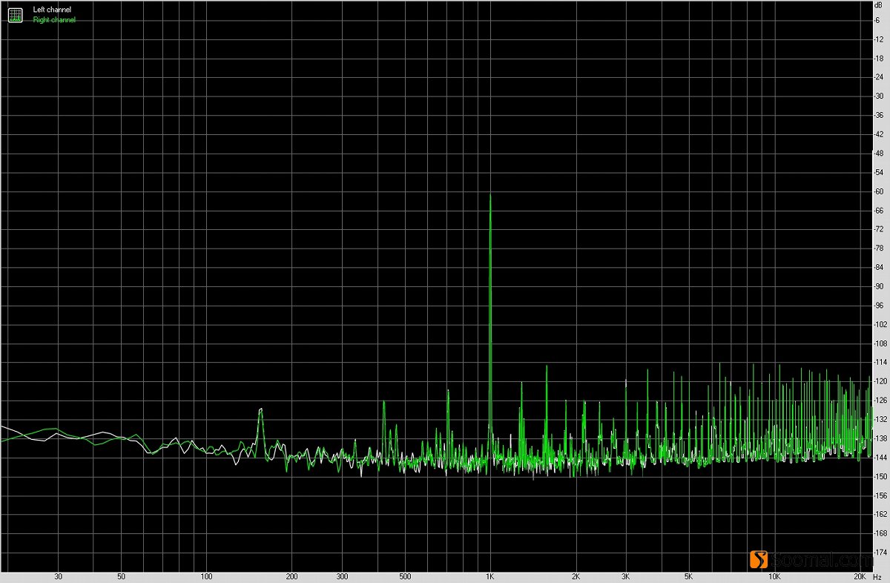Click the green spectrum analyzer thumbnail icon

pyautogui.click(x=15, y=14)
